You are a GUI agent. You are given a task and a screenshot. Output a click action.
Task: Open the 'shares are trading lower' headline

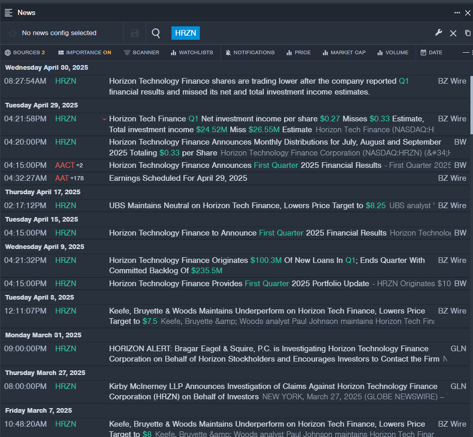259,87
